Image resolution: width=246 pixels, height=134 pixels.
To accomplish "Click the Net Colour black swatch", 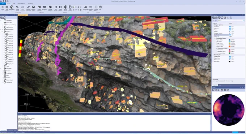I will click(x=229, y=61).
